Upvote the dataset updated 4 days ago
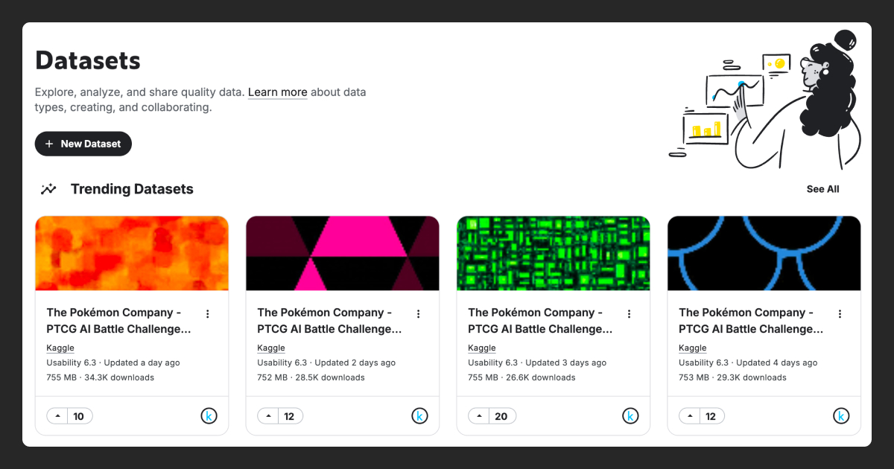894x469 pixels. (690, 416)
